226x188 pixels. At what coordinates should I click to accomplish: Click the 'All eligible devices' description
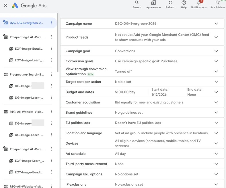158,143
